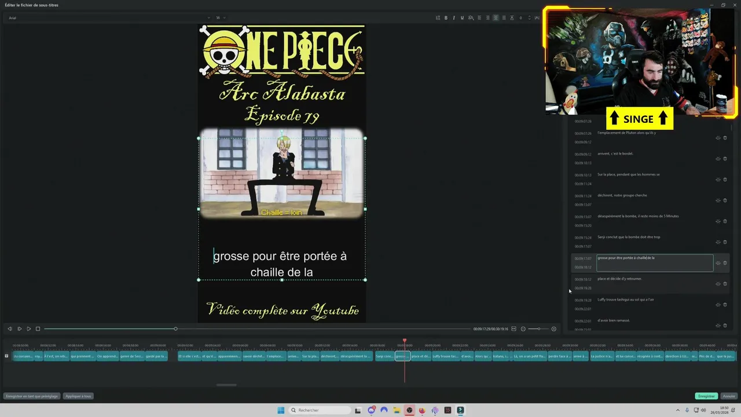This screenshot has height=417, width=741.
Task: Select subtitle 'désespérément la bombe, il reste'
Action: click(x=638, y=216)
